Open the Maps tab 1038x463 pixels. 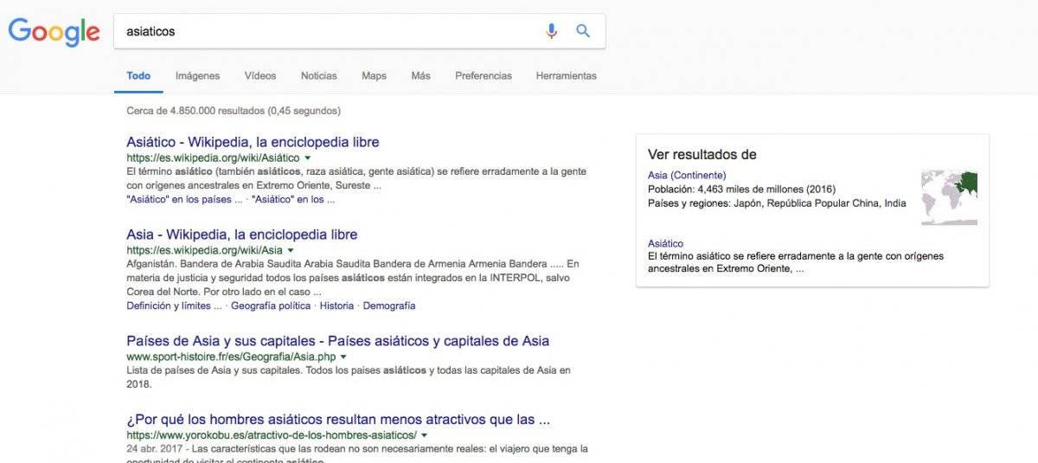(374, 76)
